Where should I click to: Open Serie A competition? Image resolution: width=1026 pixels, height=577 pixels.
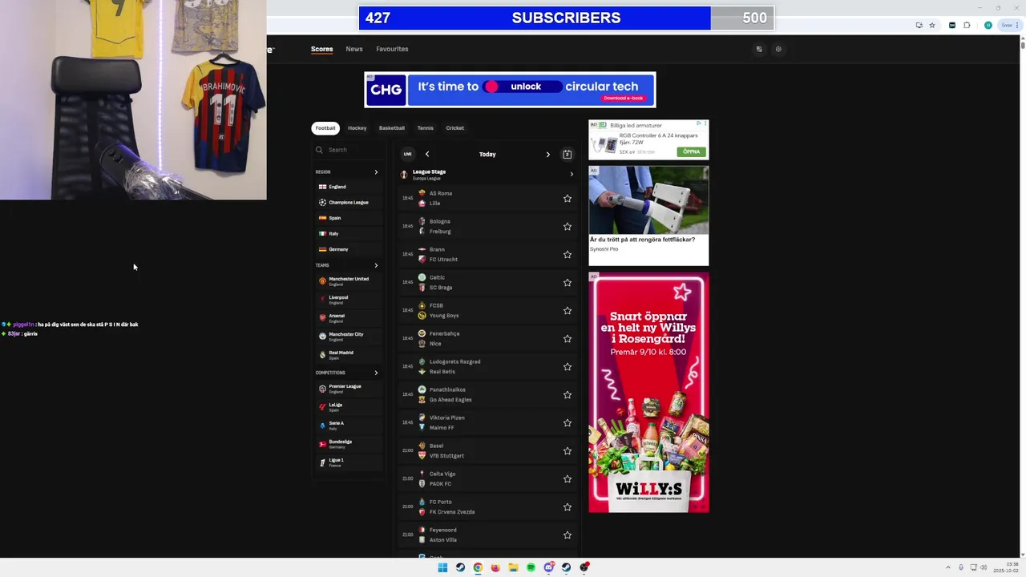click(348, 425)
